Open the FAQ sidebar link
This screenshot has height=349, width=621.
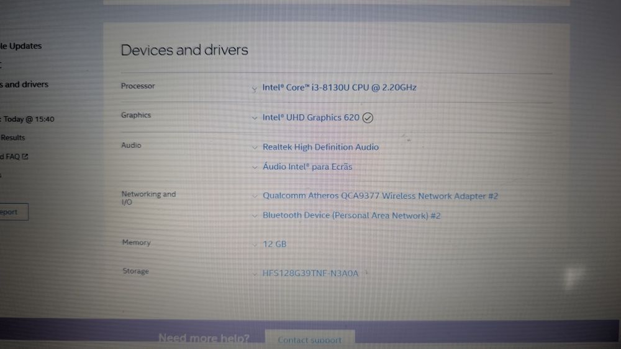(x=11, y=156)
